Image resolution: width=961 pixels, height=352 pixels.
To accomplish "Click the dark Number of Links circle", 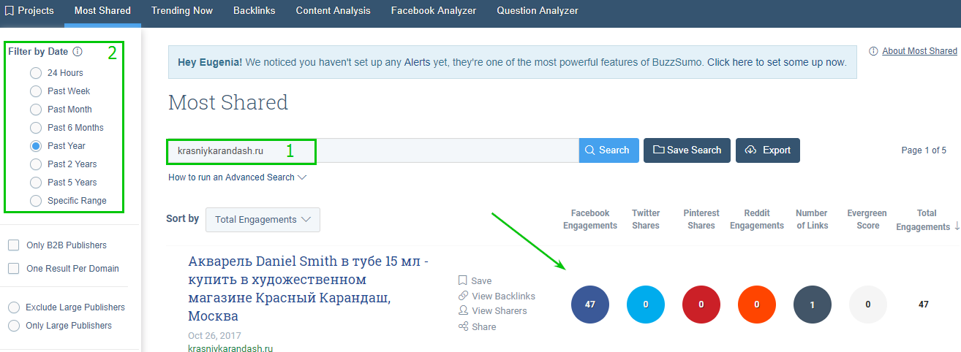I will point(812,304).
